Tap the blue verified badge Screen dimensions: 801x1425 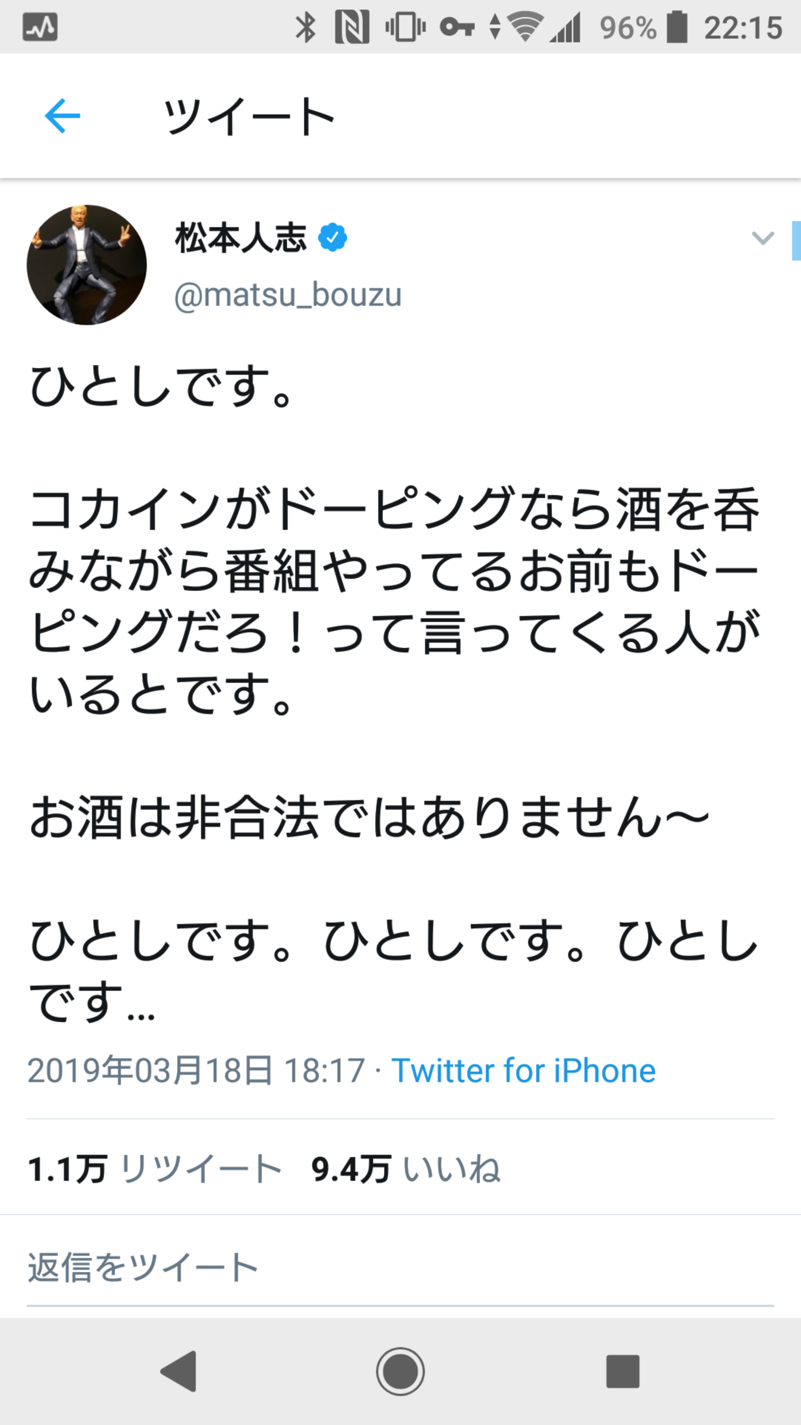pos(332,238)
